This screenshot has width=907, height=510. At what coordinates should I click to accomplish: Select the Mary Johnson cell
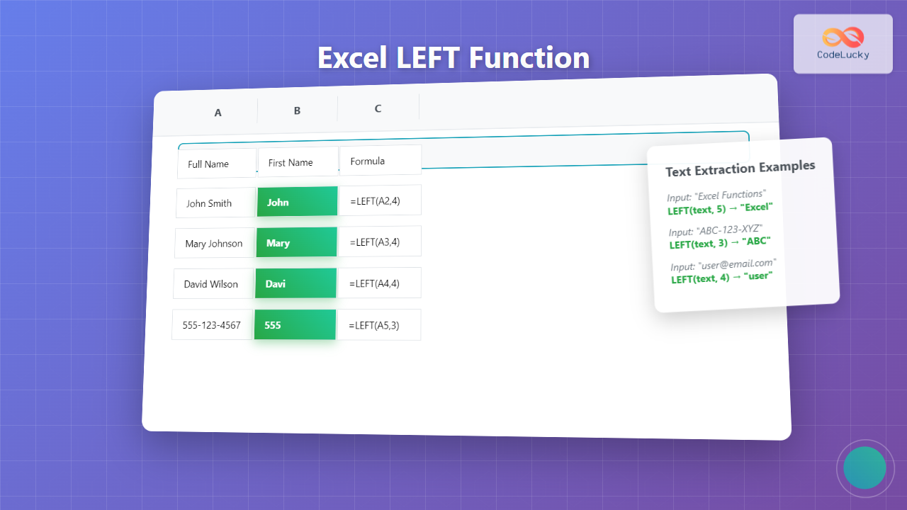(214, 244)
